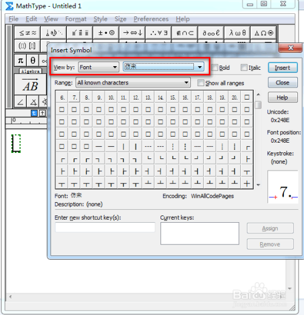Image resolution: width=304 pixels, height=315 pixels.
Task: Open logical symbols palette (∴∀∃)
Action: coord(159,32)
